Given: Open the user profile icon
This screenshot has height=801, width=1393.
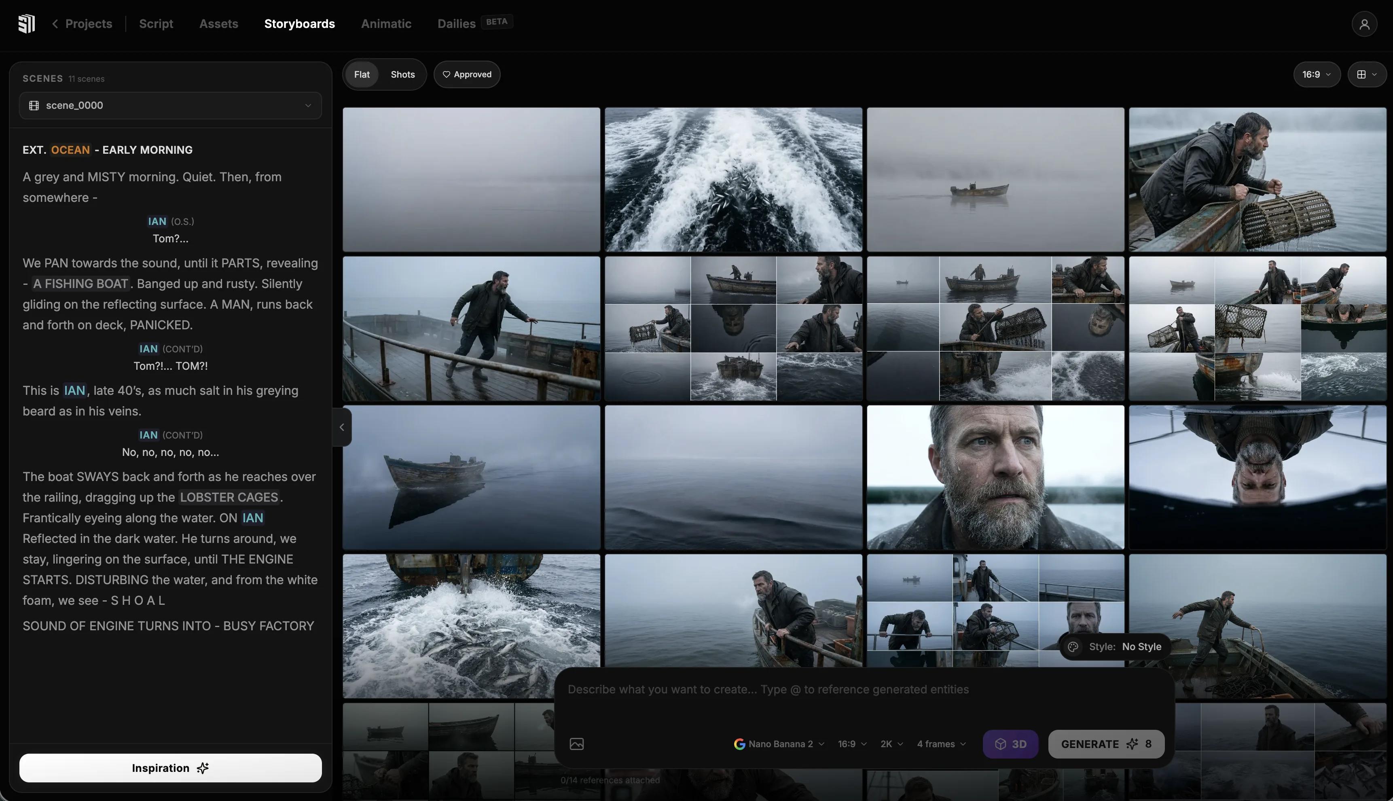Looking at the screenshot, I should (x=1364, y=24).
